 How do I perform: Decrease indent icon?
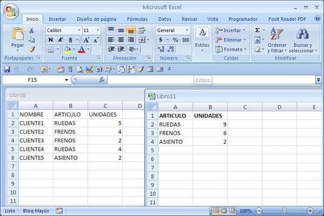pos(111,50)
